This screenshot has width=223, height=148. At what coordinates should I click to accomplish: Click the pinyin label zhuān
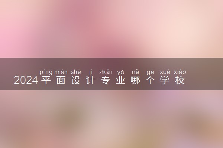[106, 72]
